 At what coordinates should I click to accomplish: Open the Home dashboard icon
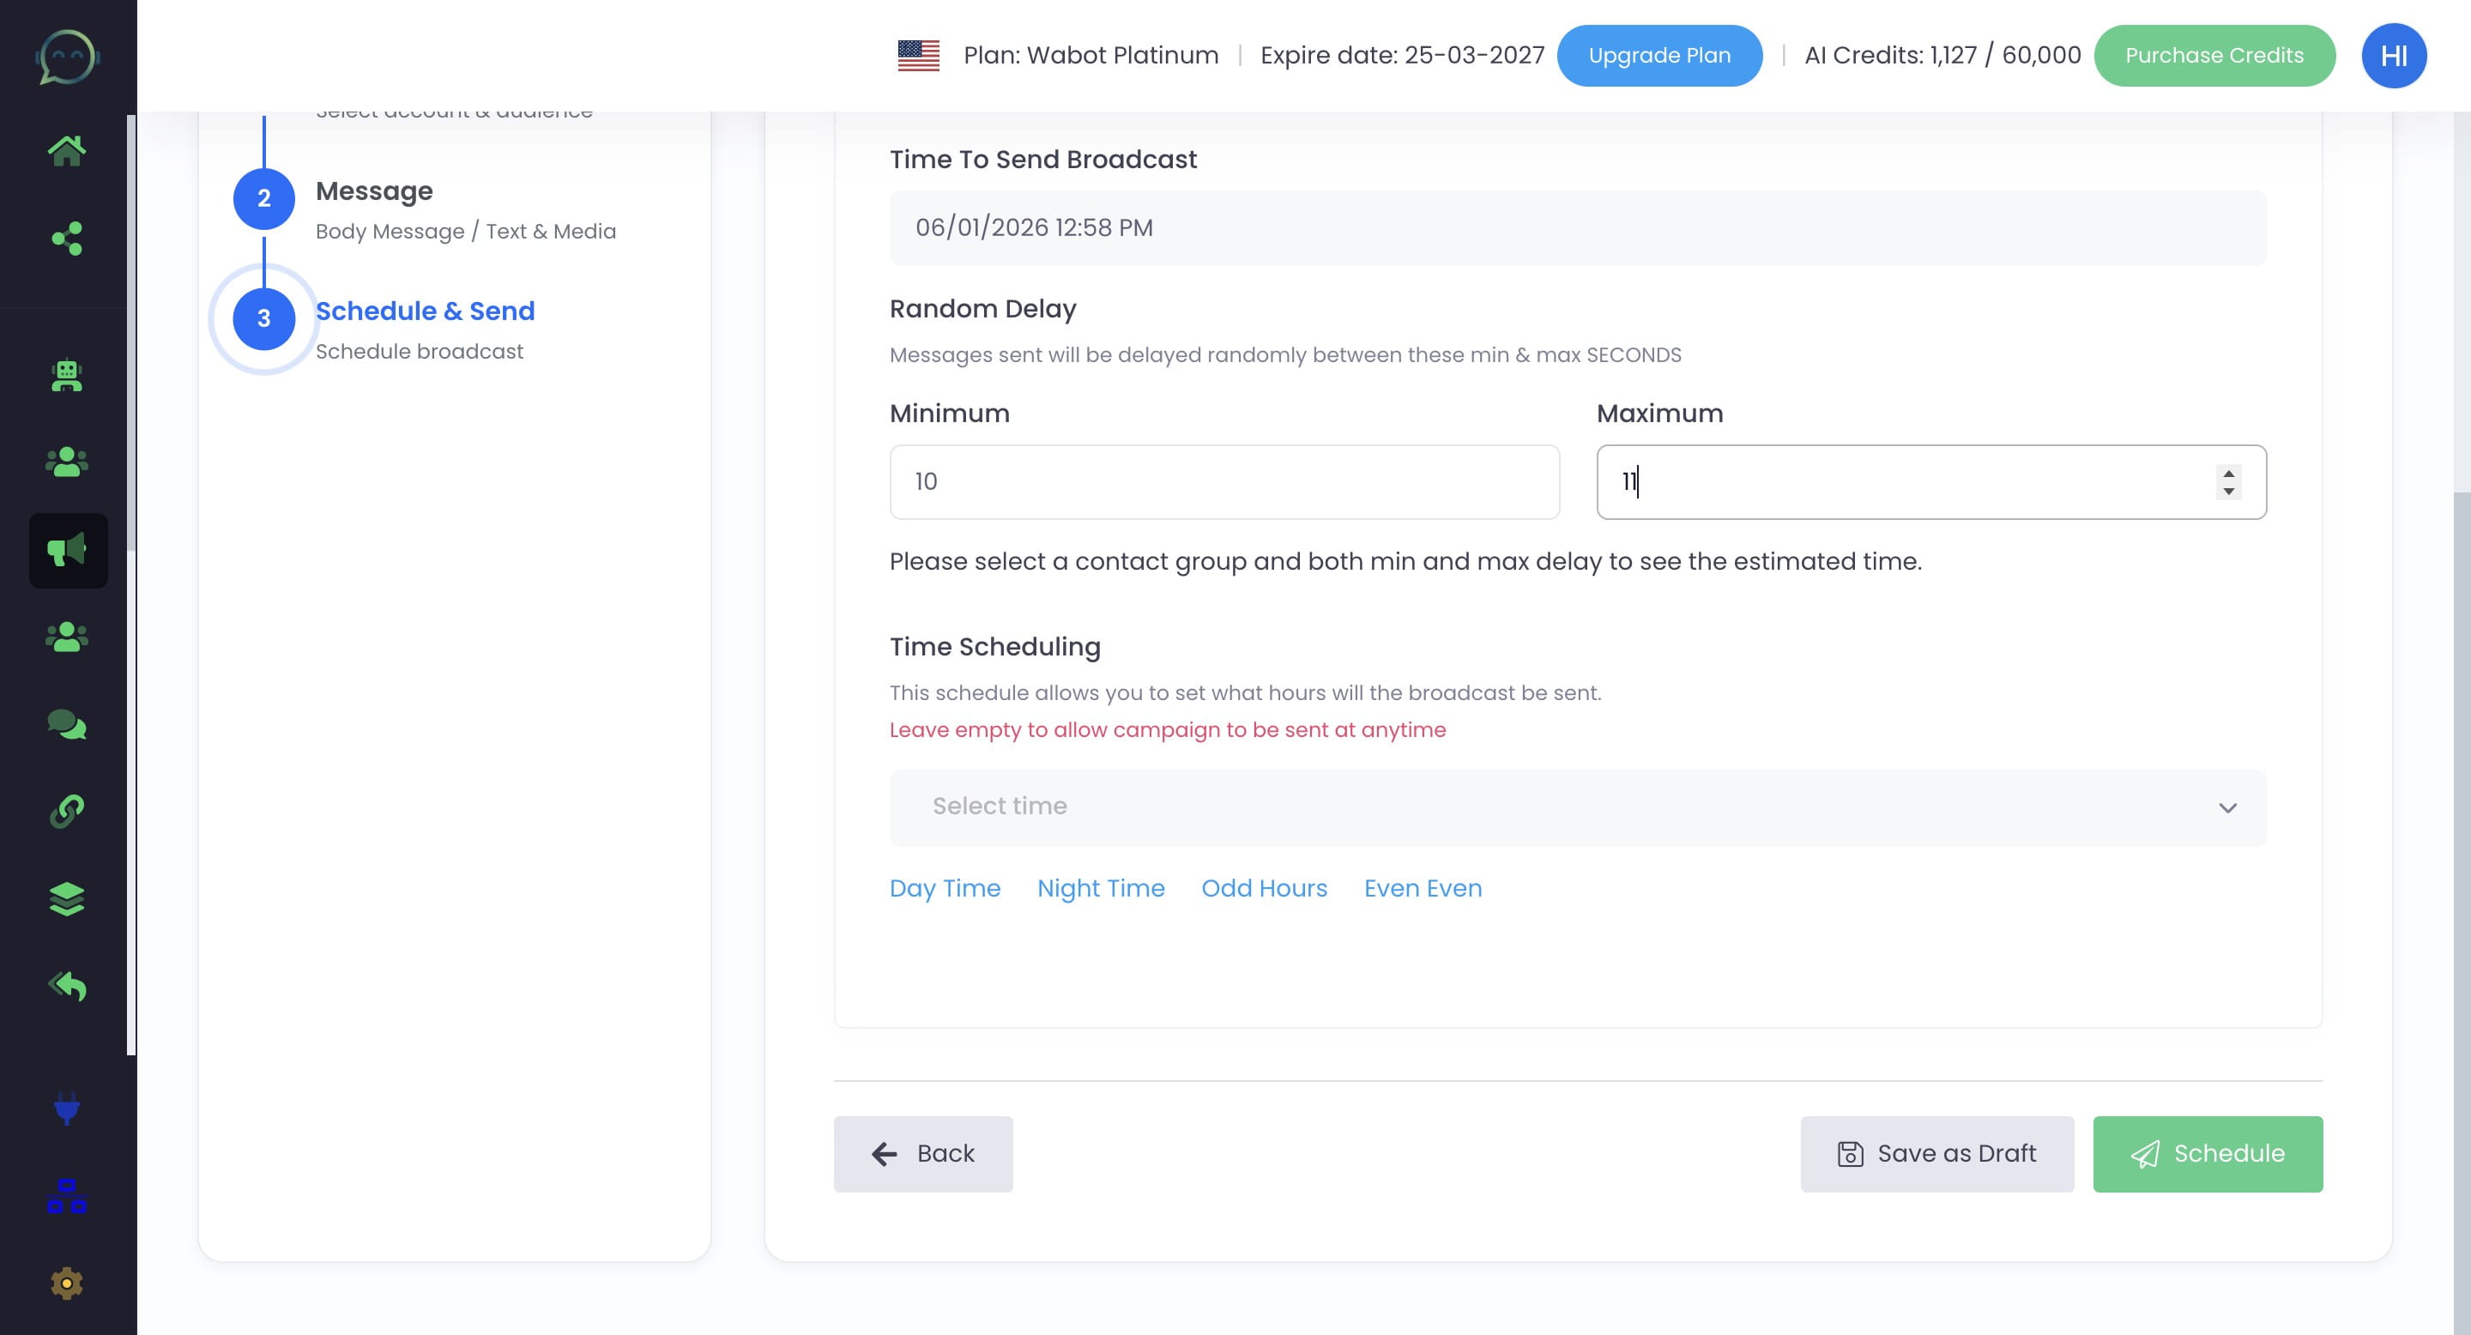[66, 148]
